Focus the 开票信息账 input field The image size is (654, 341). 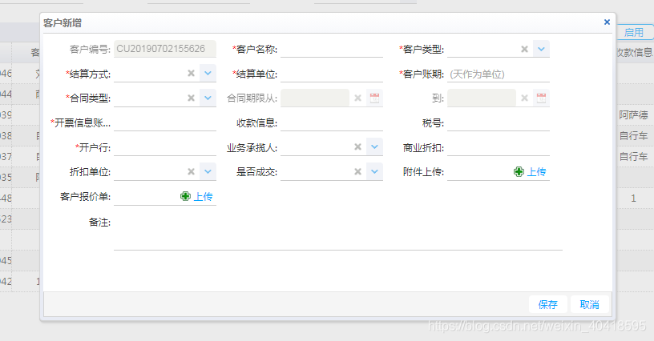(165, 122)
